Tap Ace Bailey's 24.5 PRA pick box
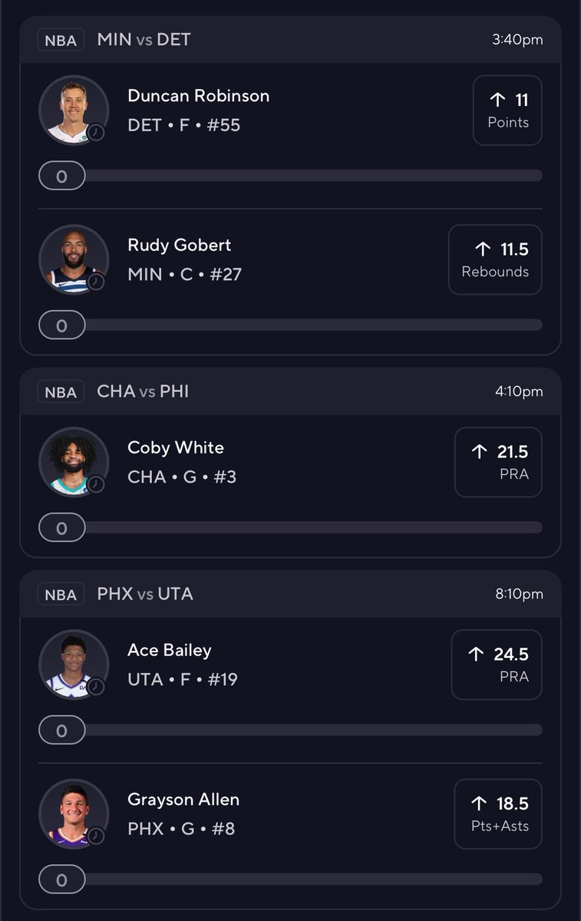 click(497, 665)
